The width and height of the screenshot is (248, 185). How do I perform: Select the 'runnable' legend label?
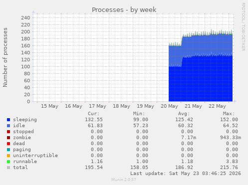25,162
